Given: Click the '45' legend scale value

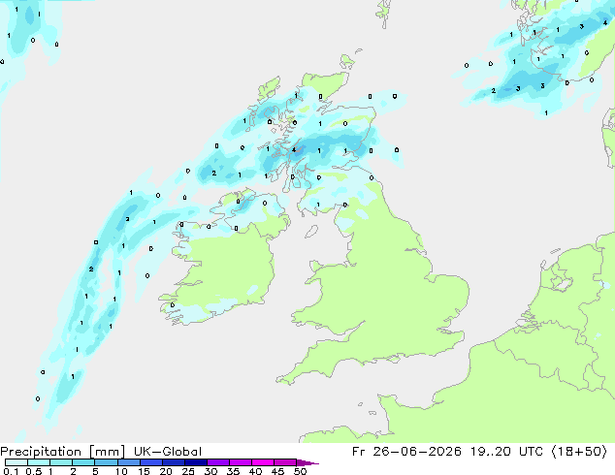Looking at the screenshot, I should (277, 471).
